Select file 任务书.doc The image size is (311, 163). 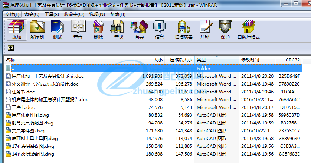pos(23,92)
